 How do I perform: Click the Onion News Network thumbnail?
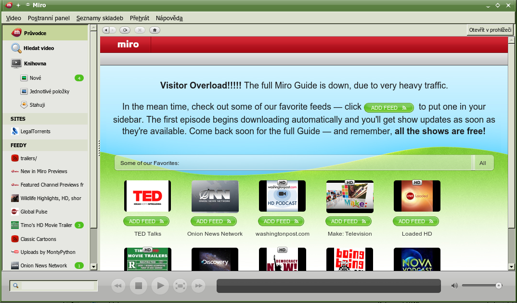click(x=215, y=196)
